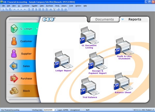Click the Working Date input field
The height and width of the screenshot is (112, 155).
[x=49, y=110]
